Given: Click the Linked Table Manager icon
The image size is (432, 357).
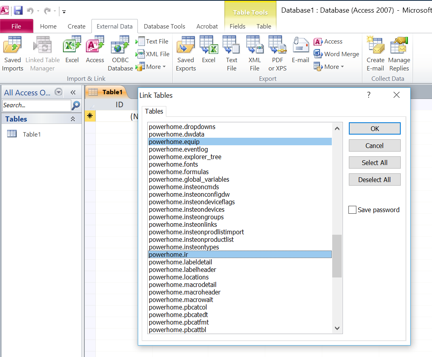Looking at the screenshot, I should [x=42, y=54].
